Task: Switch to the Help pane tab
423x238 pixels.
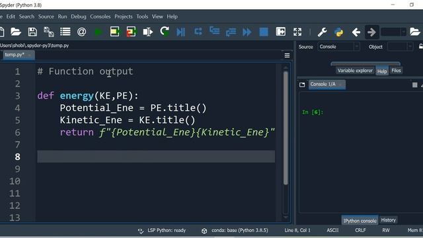Action: click(x=382, y=71)
